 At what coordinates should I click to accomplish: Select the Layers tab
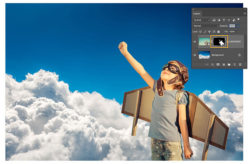point(197,13)
